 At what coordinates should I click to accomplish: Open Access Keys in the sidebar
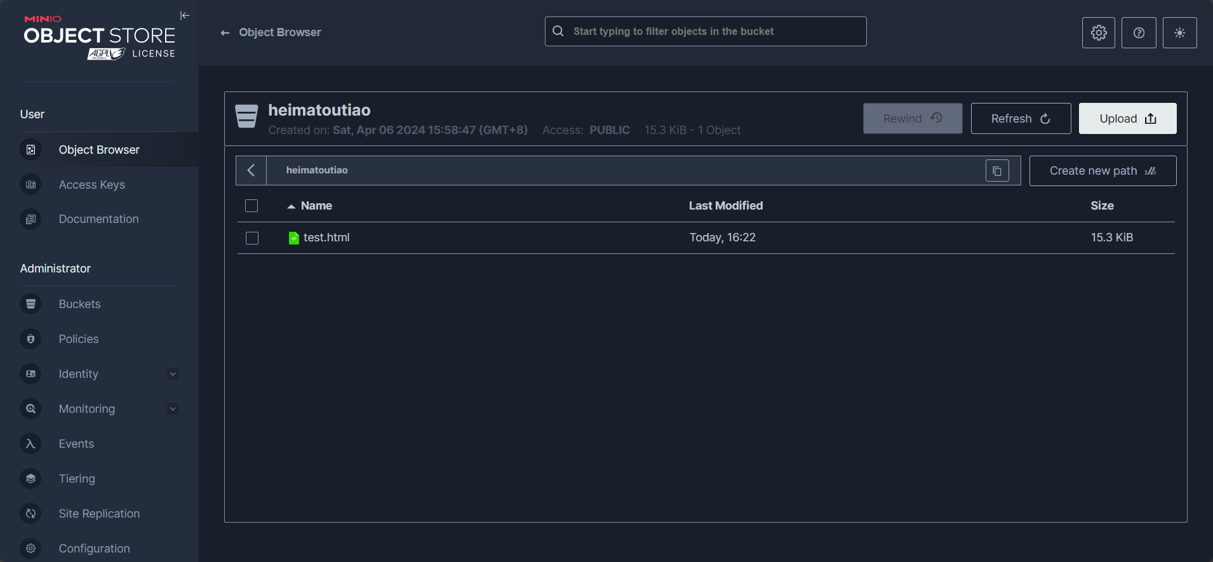(91, 185)
